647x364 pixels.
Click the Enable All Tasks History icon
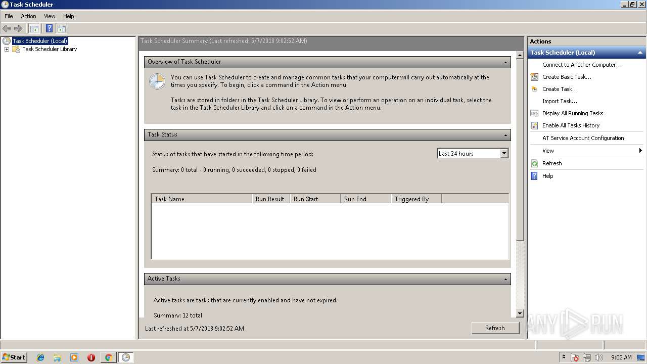coord(534,125)
